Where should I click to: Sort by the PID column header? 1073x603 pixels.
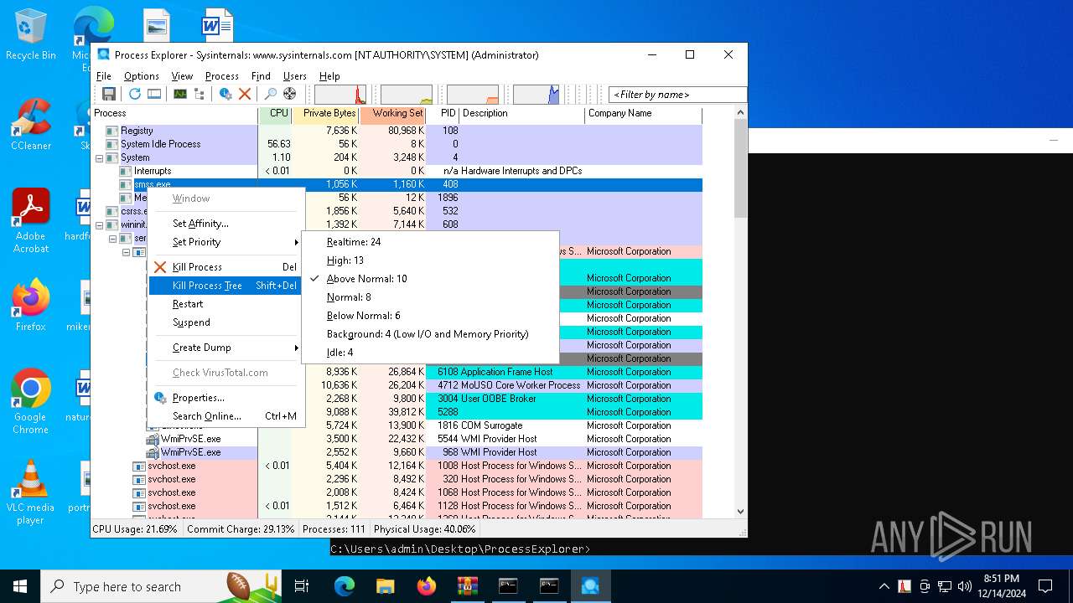[443, 114]
